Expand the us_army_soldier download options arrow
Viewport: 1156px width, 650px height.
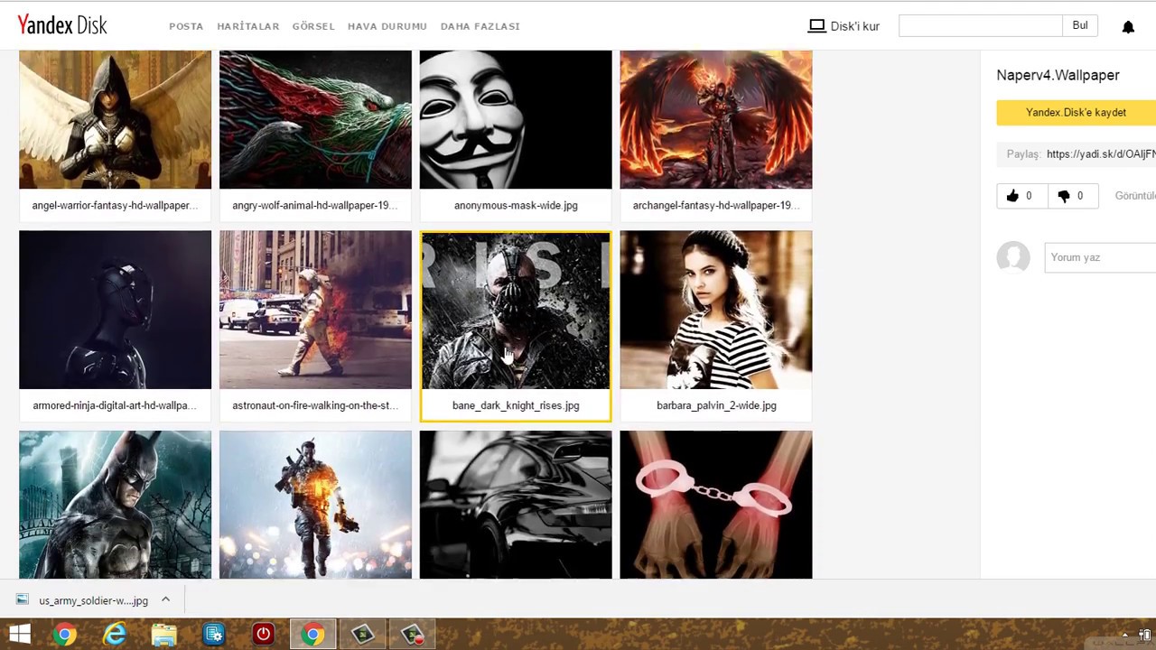(x=165, y=599)
